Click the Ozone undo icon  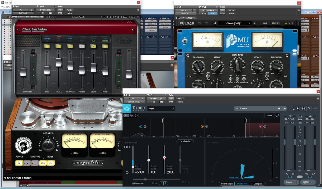point(293,108)
